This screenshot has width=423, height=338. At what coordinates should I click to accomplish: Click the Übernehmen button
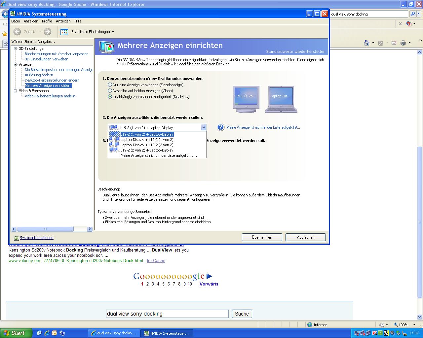(x=262, y=237)
